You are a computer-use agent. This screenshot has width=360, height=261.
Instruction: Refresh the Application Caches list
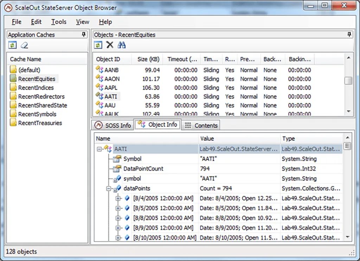click(12, 45)
